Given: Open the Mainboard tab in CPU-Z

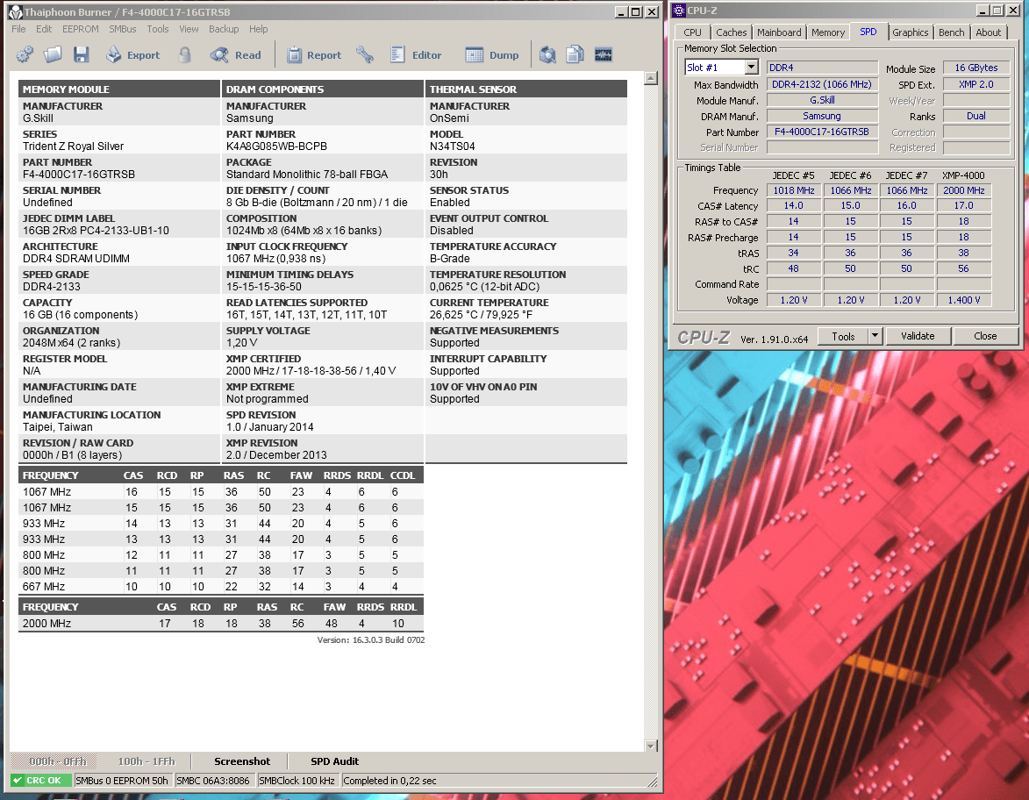Looking at the screenshot, I should tap(779, 32).
